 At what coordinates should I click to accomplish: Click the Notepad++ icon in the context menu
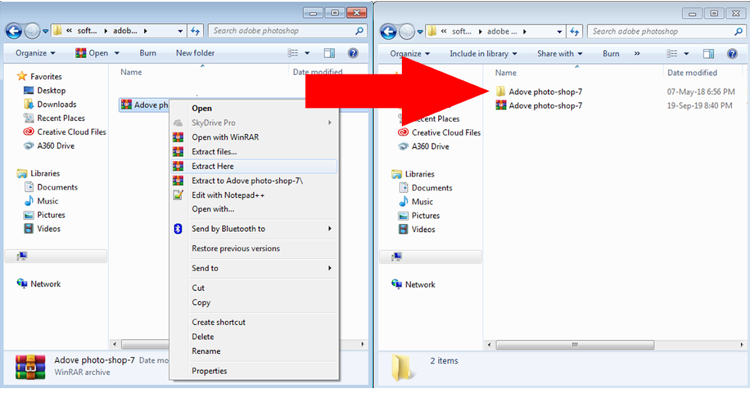click(178, 195)
